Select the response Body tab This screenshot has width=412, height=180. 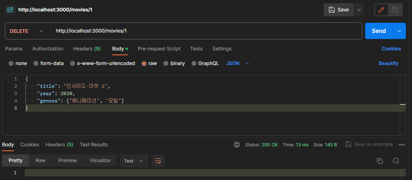click(x=8, y=145)
